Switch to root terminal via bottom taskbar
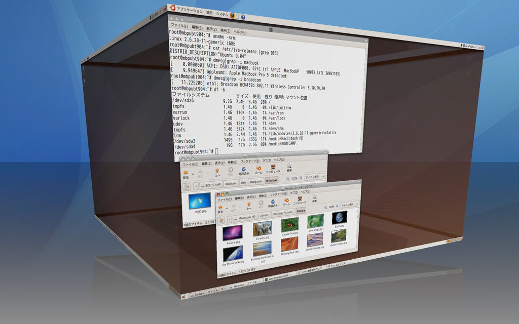This screenshot has height=324, width=519. click(278, 277)
